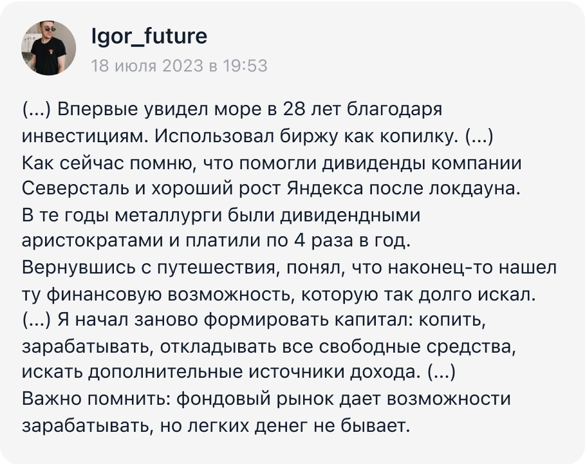Expand the (...) after the word копилку
Image resolution: width=585 pixels, height=464 pixels.
click(x=479, y=136)
